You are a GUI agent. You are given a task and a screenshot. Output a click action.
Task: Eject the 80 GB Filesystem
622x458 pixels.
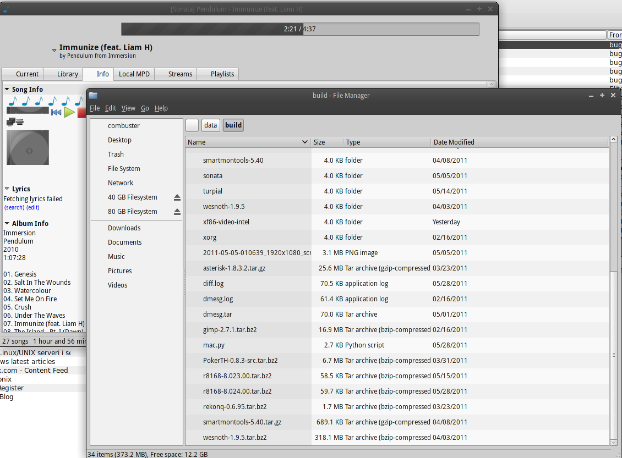tap(177, 212)
